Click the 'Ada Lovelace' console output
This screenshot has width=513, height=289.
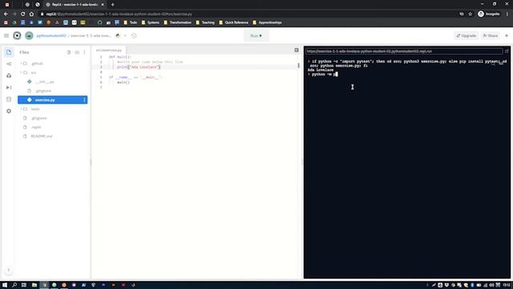coord(321,70)
